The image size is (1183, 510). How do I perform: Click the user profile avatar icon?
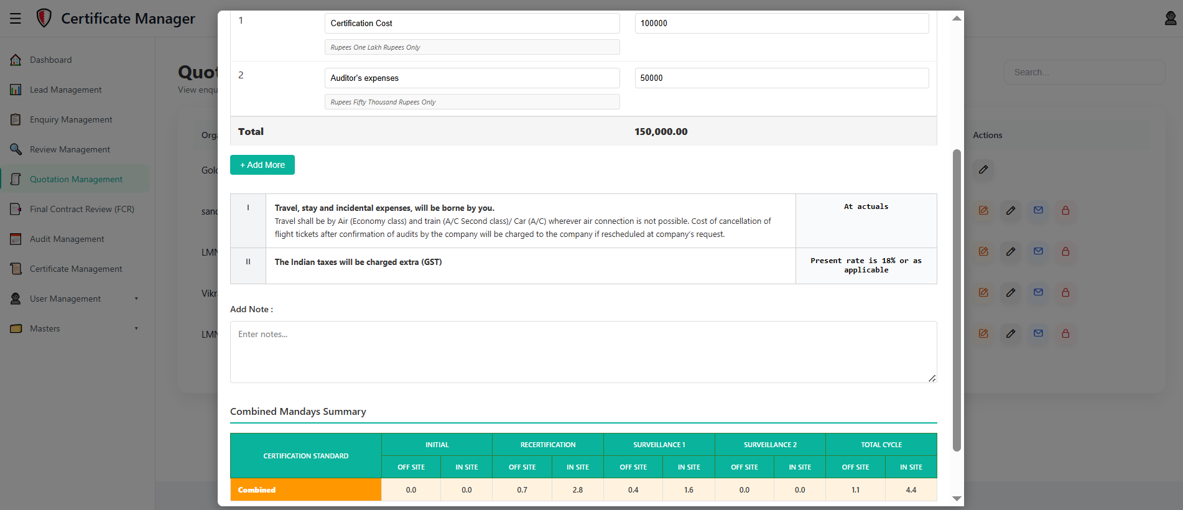click(x=1170, y=19)
